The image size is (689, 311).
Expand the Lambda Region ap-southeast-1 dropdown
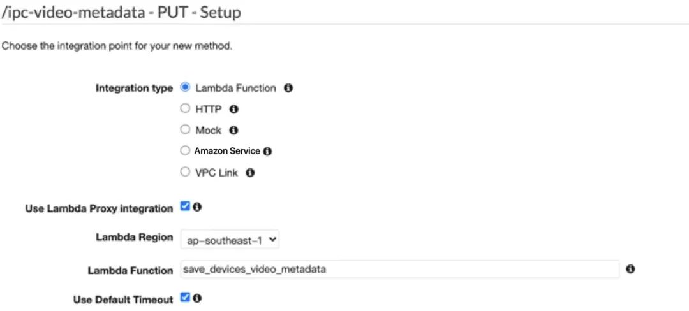pyautogui.click(x=230, y=240)
